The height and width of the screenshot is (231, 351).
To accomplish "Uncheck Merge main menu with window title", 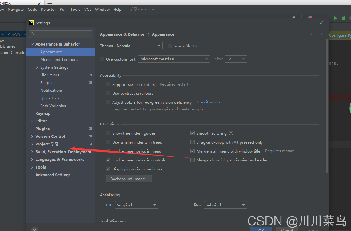I will (193, 151).
